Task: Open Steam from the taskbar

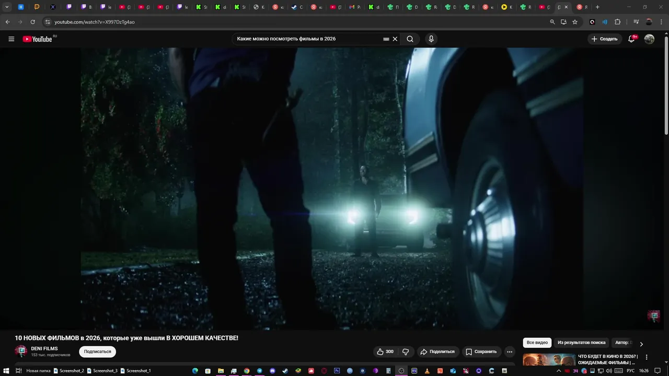Action: click(x=285, y=371)
